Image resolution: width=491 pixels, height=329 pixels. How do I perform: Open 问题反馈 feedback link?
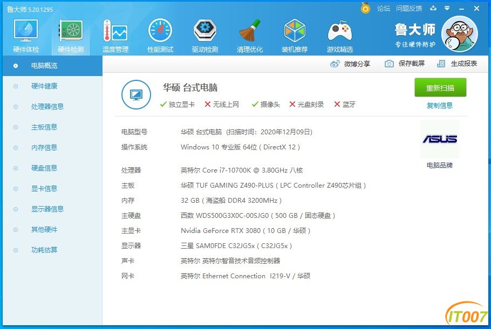tap(409, 9)
